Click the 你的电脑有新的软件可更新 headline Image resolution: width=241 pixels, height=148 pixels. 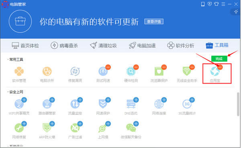click(89, 22)
